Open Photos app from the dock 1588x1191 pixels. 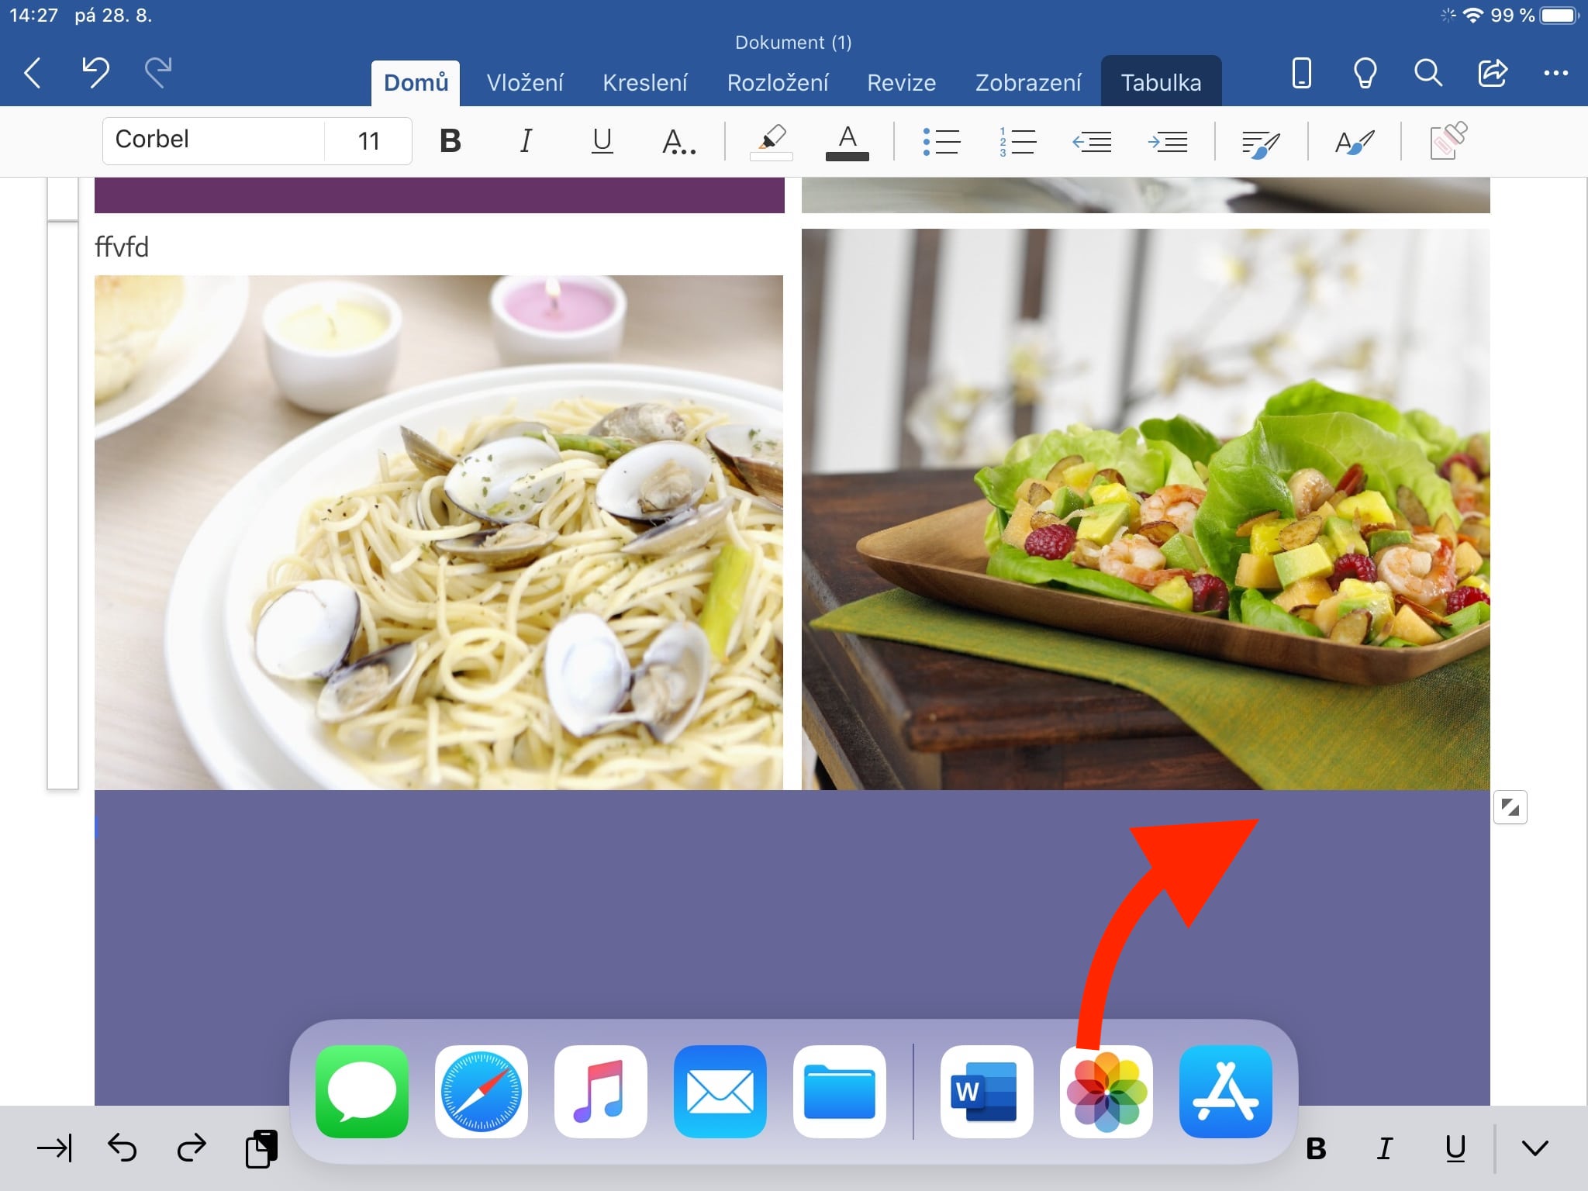click(1106, 1092)
